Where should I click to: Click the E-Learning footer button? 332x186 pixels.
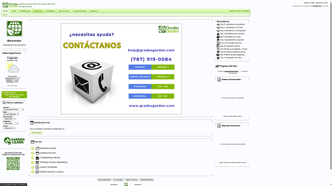click(x=118, y=180)
